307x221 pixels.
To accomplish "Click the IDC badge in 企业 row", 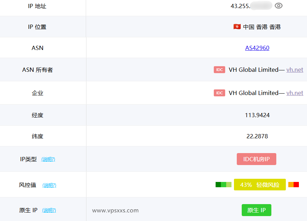I will [219, 93].
